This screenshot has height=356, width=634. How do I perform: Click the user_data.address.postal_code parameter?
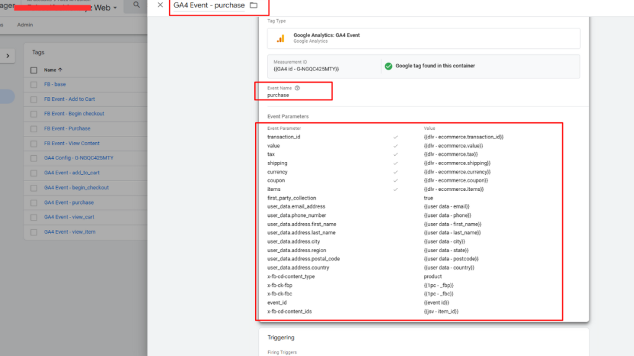303,259
